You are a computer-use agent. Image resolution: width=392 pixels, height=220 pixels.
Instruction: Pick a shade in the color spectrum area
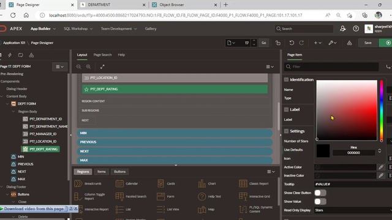pyautogui.click(x=347, y=110)
